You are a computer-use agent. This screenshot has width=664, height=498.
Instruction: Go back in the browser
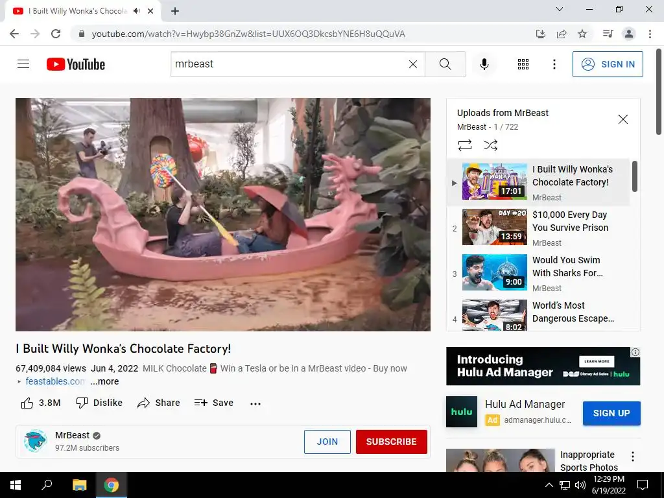14,34
